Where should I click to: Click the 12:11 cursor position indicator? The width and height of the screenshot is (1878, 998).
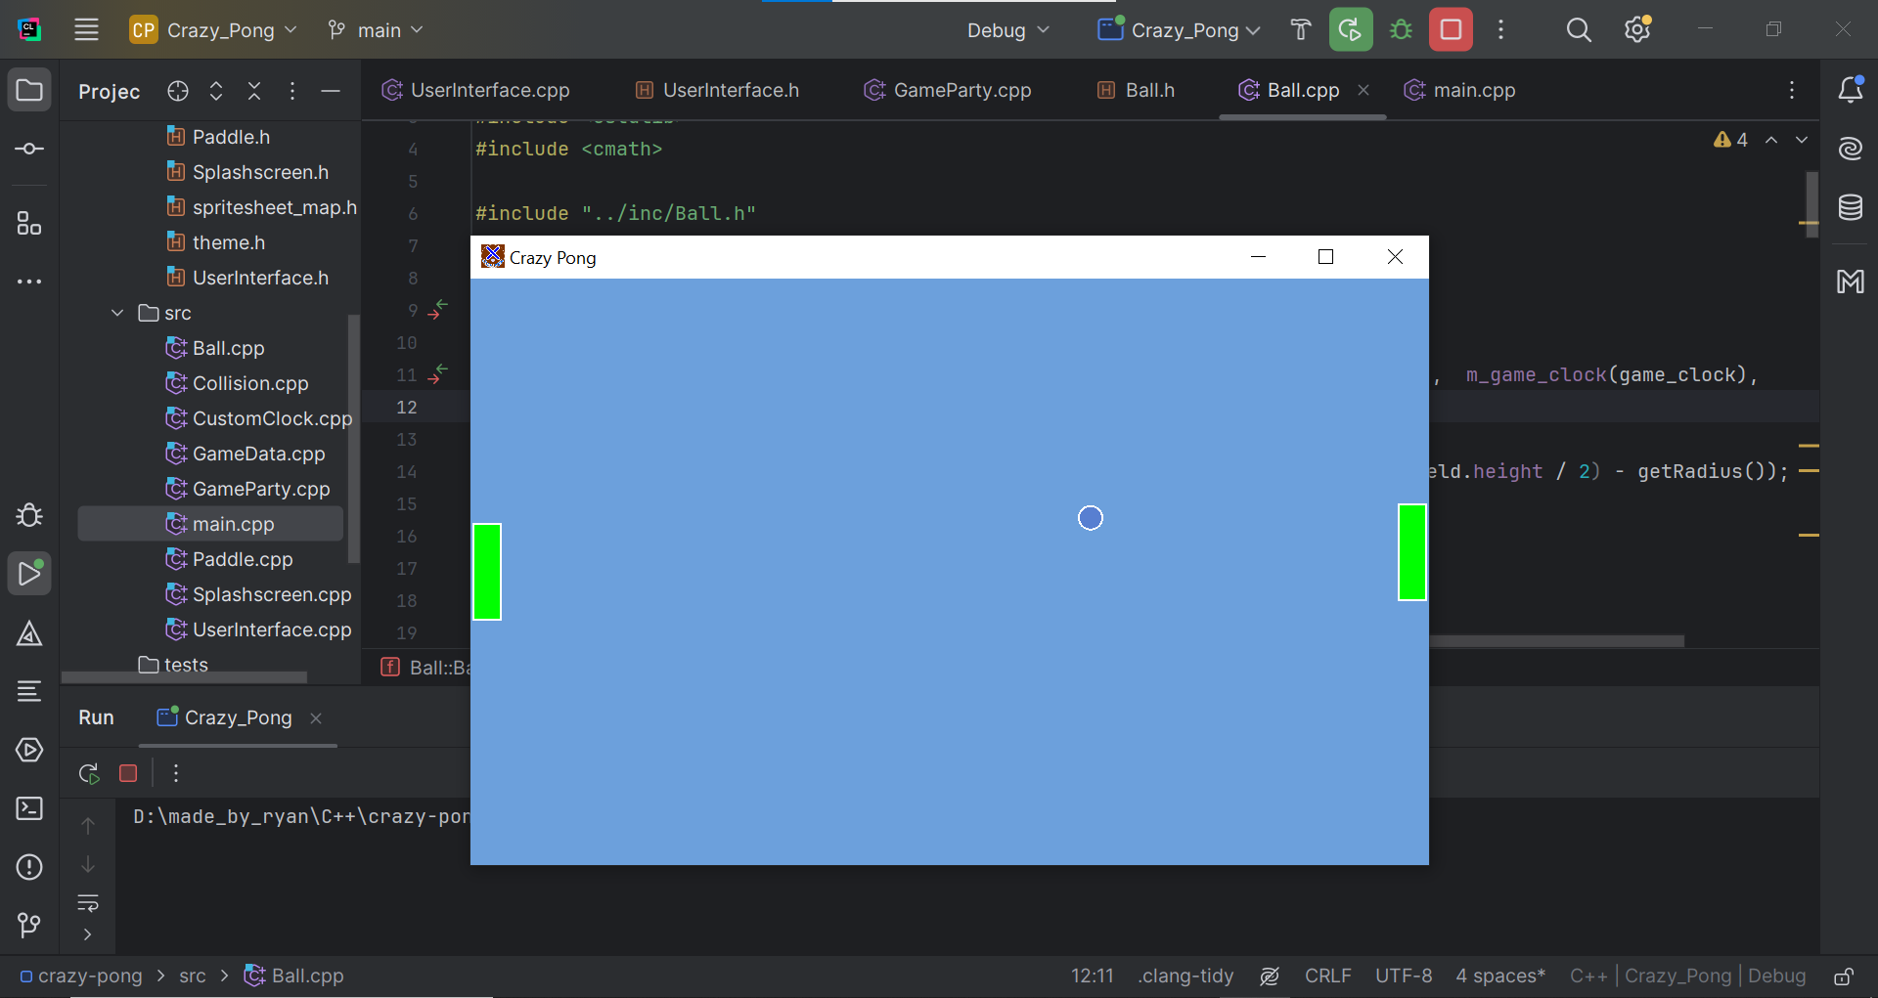coord(1092,976)
